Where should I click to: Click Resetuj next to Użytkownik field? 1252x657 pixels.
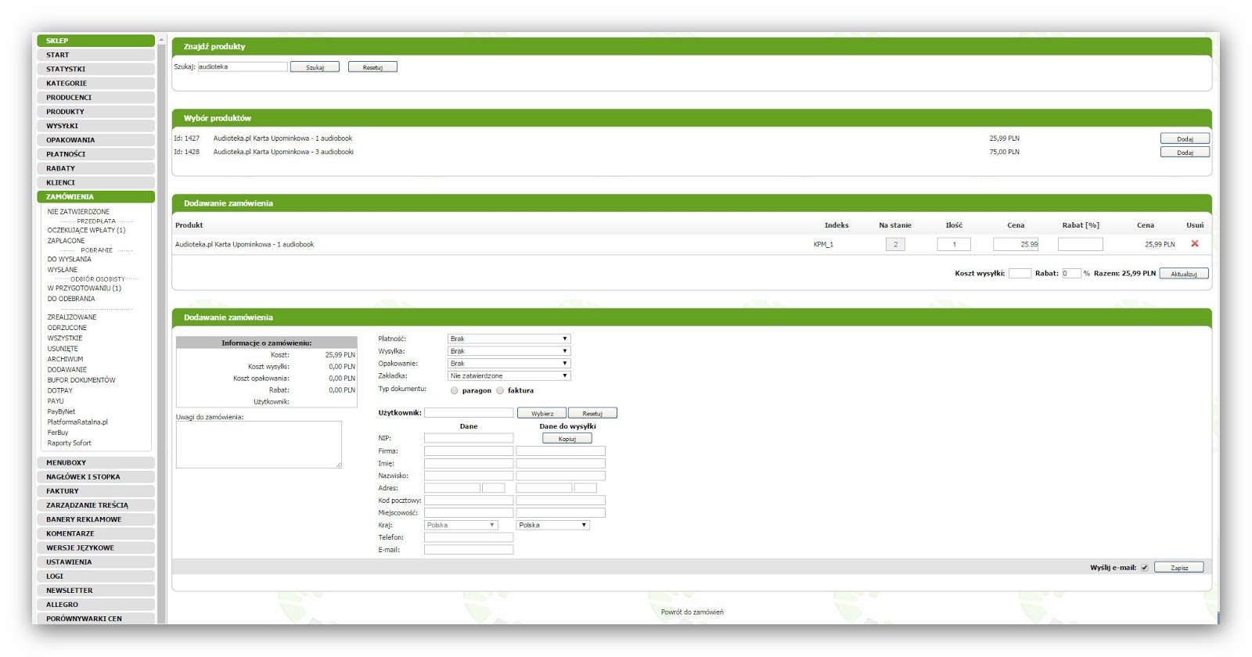tap(592, 413)
